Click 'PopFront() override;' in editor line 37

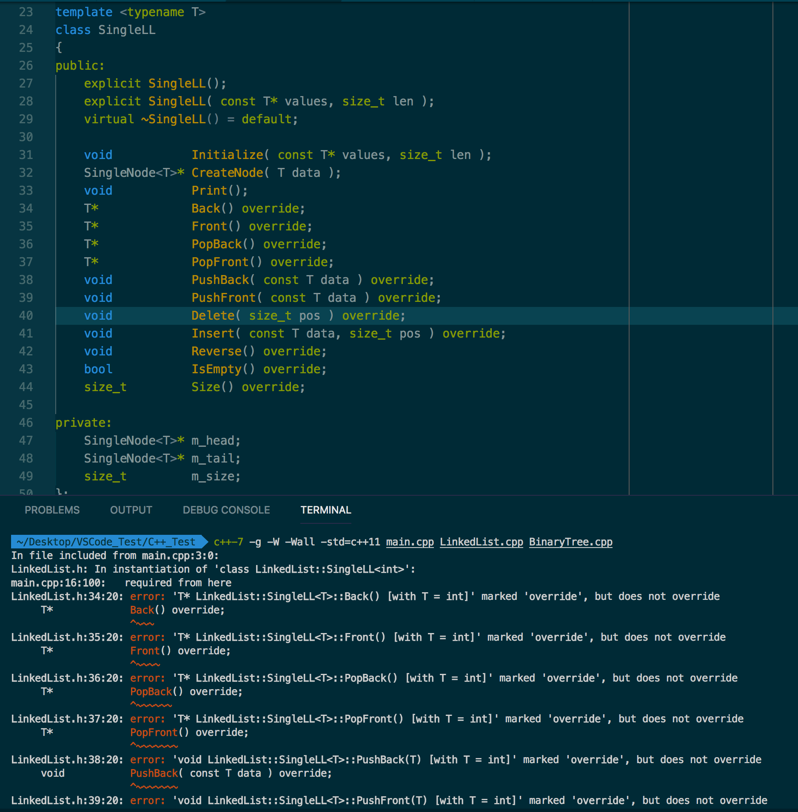262,262
